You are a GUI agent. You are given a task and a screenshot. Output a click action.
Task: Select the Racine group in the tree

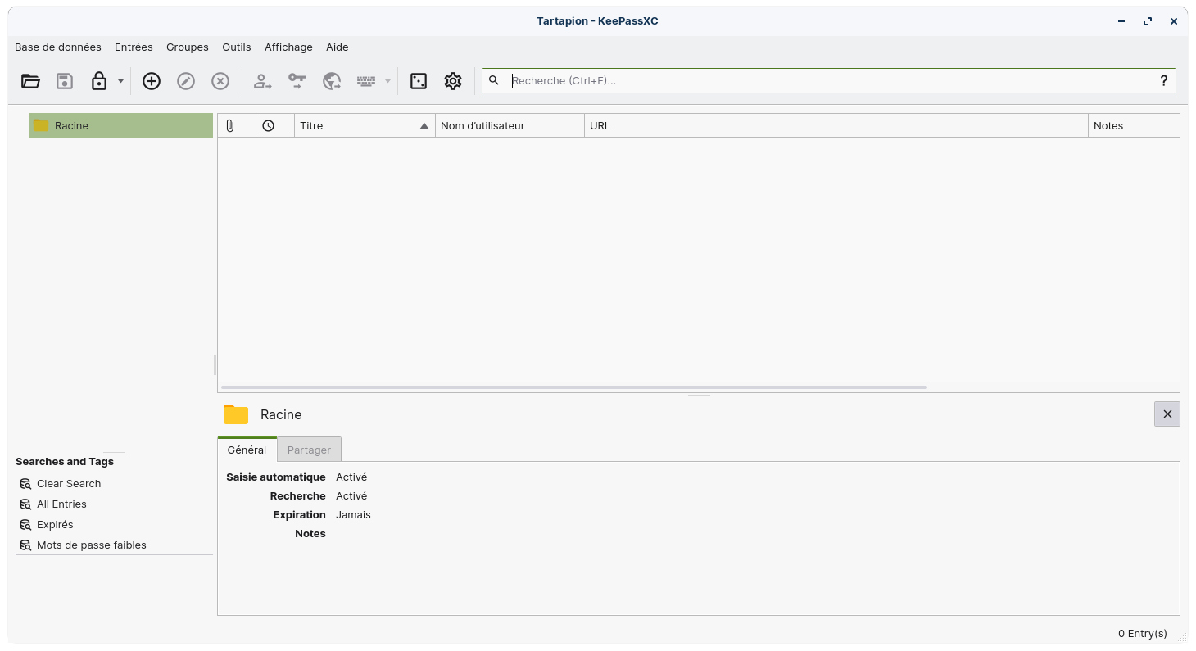click(x=72, y=126)
